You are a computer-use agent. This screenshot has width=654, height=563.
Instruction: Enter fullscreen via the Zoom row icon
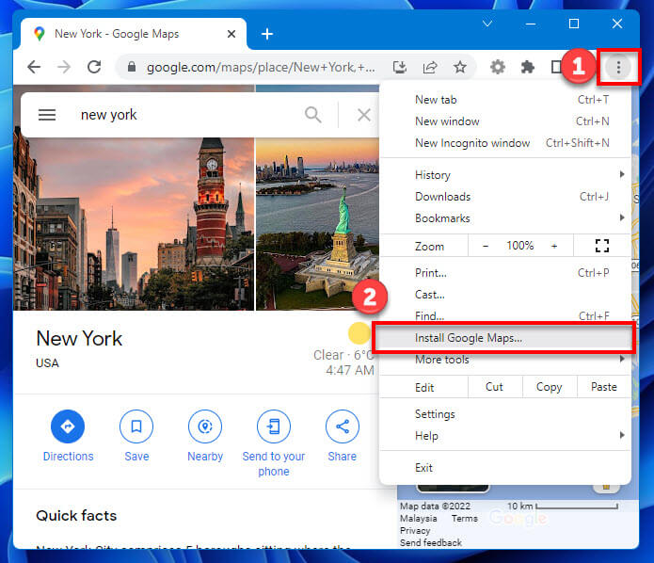click(602, 246)
